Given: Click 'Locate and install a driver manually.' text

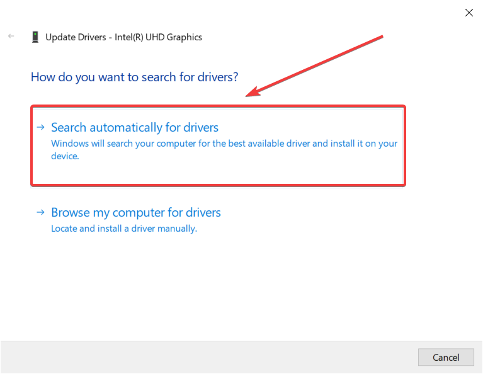Looking at the screenshot, I should [124, 229].
